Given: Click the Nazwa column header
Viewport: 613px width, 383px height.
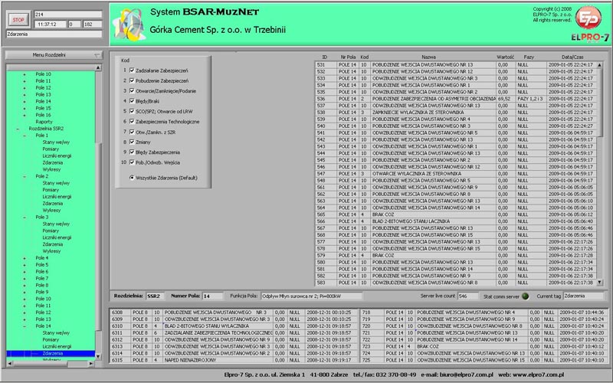Looking at the screenshot, I should coord(428,57).
